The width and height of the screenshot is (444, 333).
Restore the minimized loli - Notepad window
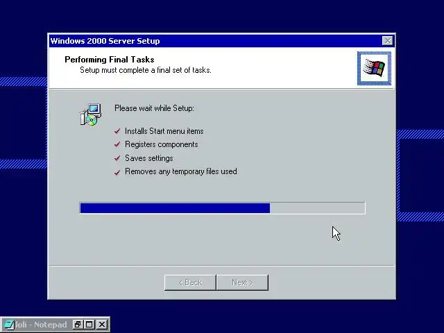pyautogui.click(x=78, y=325)
